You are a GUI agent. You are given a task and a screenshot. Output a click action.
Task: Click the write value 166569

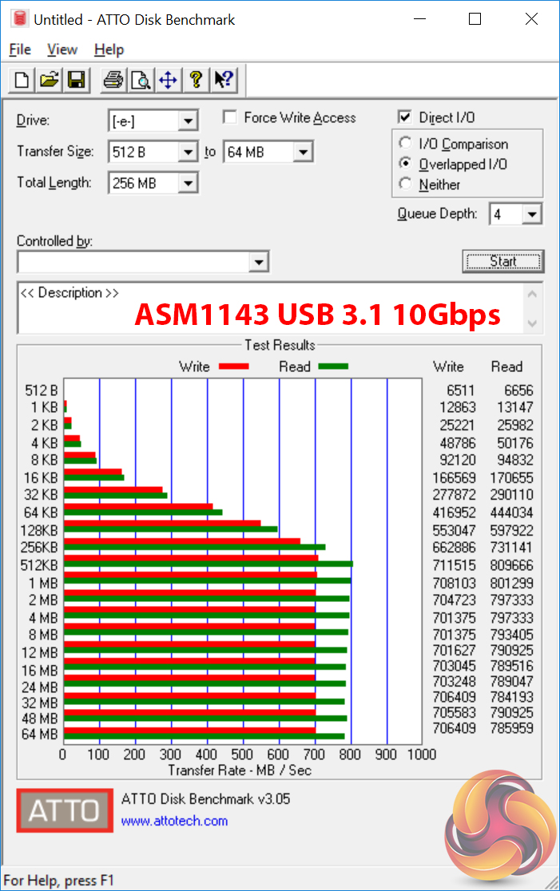(x=455, y=478)
